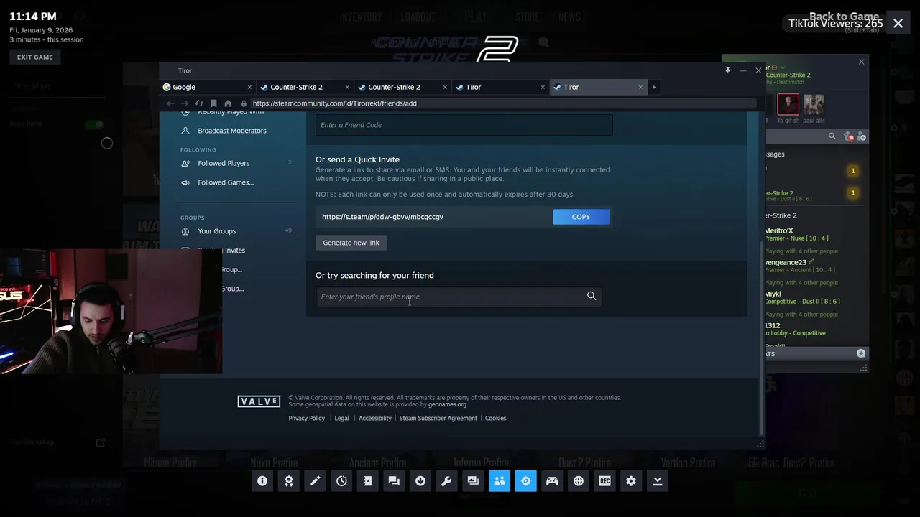Open the Steam Subscriber Agreement link
This screenshot has width=920, height=517.
point(438,418)
